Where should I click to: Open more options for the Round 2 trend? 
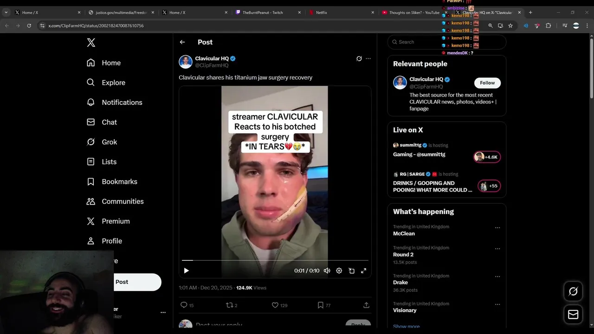coord(497,249)
